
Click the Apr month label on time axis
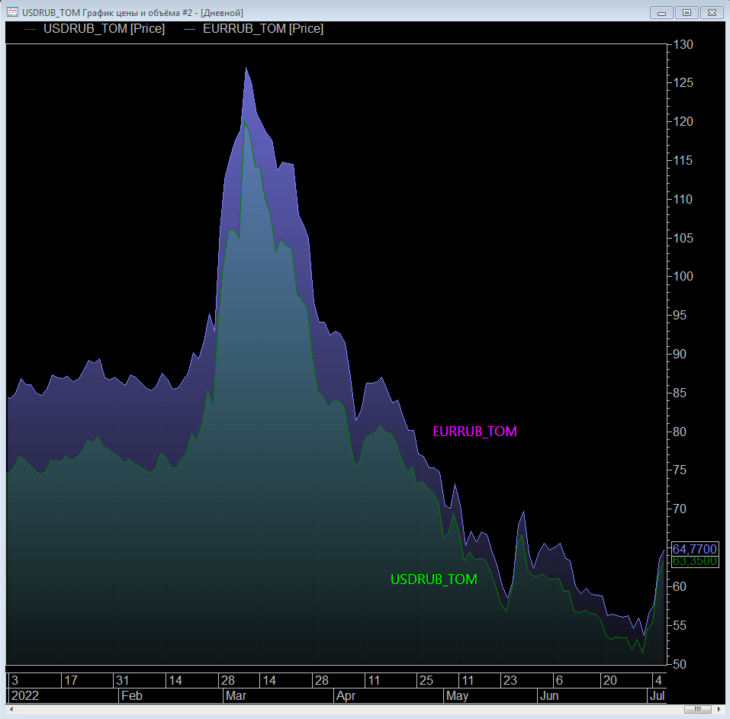click(346, 695)
